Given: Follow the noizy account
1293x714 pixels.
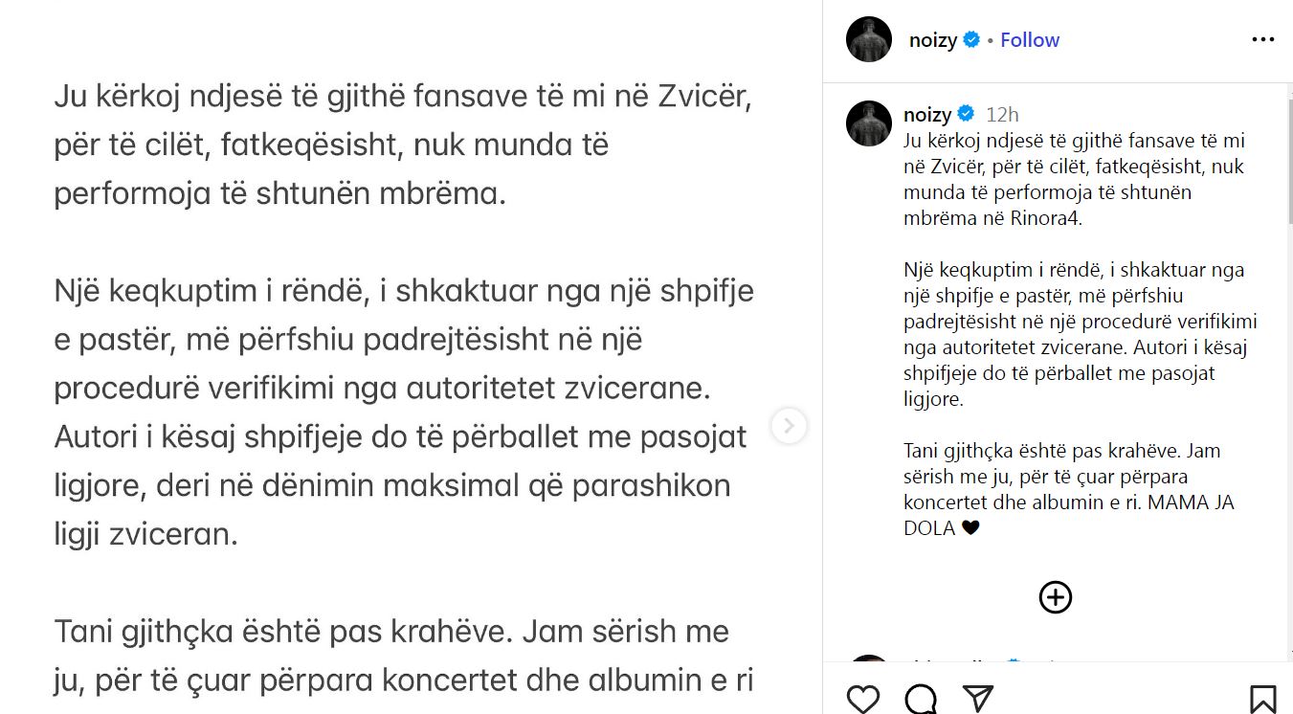Looking at the screenshot, I should click(x=1030, y=40).
